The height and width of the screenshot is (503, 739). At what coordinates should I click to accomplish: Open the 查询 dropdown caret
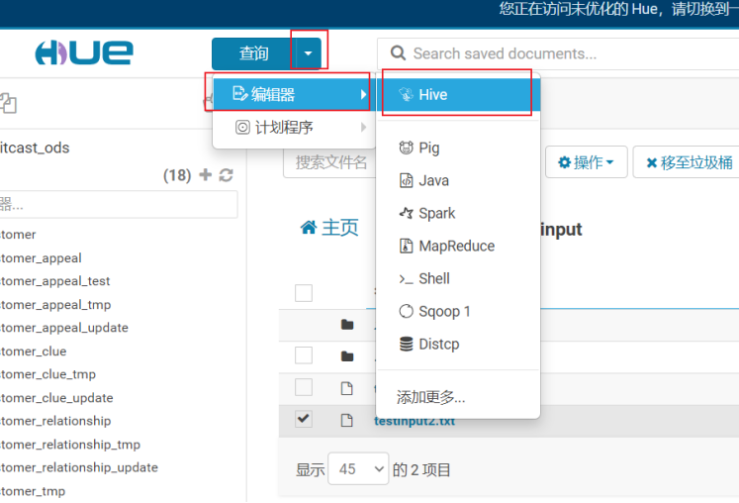(x=309, y=53)
